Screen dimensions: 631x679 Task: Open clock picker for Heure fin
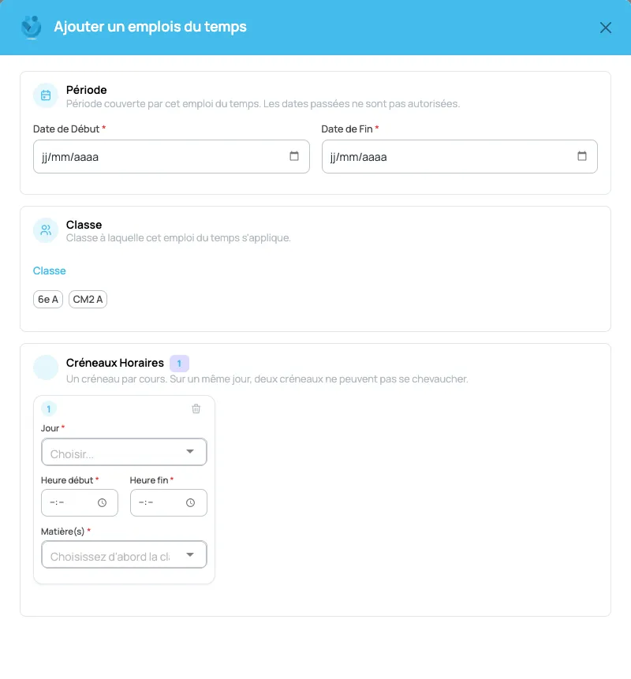[x=191, y=503]
